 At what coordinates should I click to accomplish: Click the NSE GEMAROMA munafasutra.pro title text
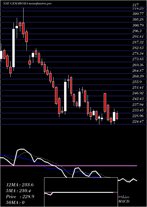coord(27,4)
